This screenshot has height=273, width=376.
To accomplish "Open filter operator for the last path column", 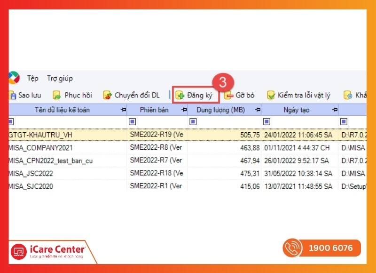I will (344, 122).
